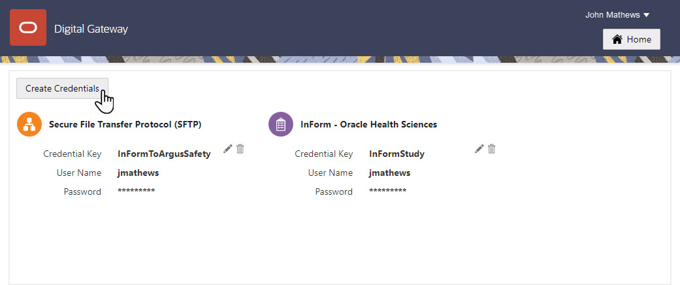Click the Password label under InForm

tap(334, 192)
